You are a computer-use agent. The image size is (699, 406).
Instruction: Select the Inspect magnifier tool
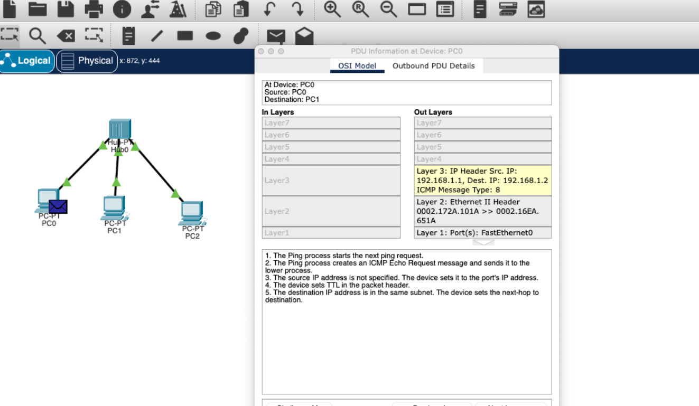tap(38, 35)
